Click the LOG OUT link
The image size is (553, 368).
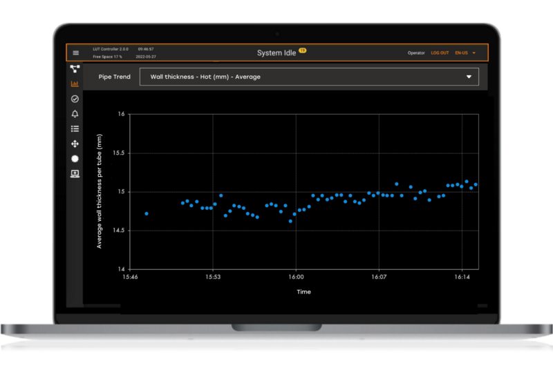pyautogui.click(x=440, y=53)
